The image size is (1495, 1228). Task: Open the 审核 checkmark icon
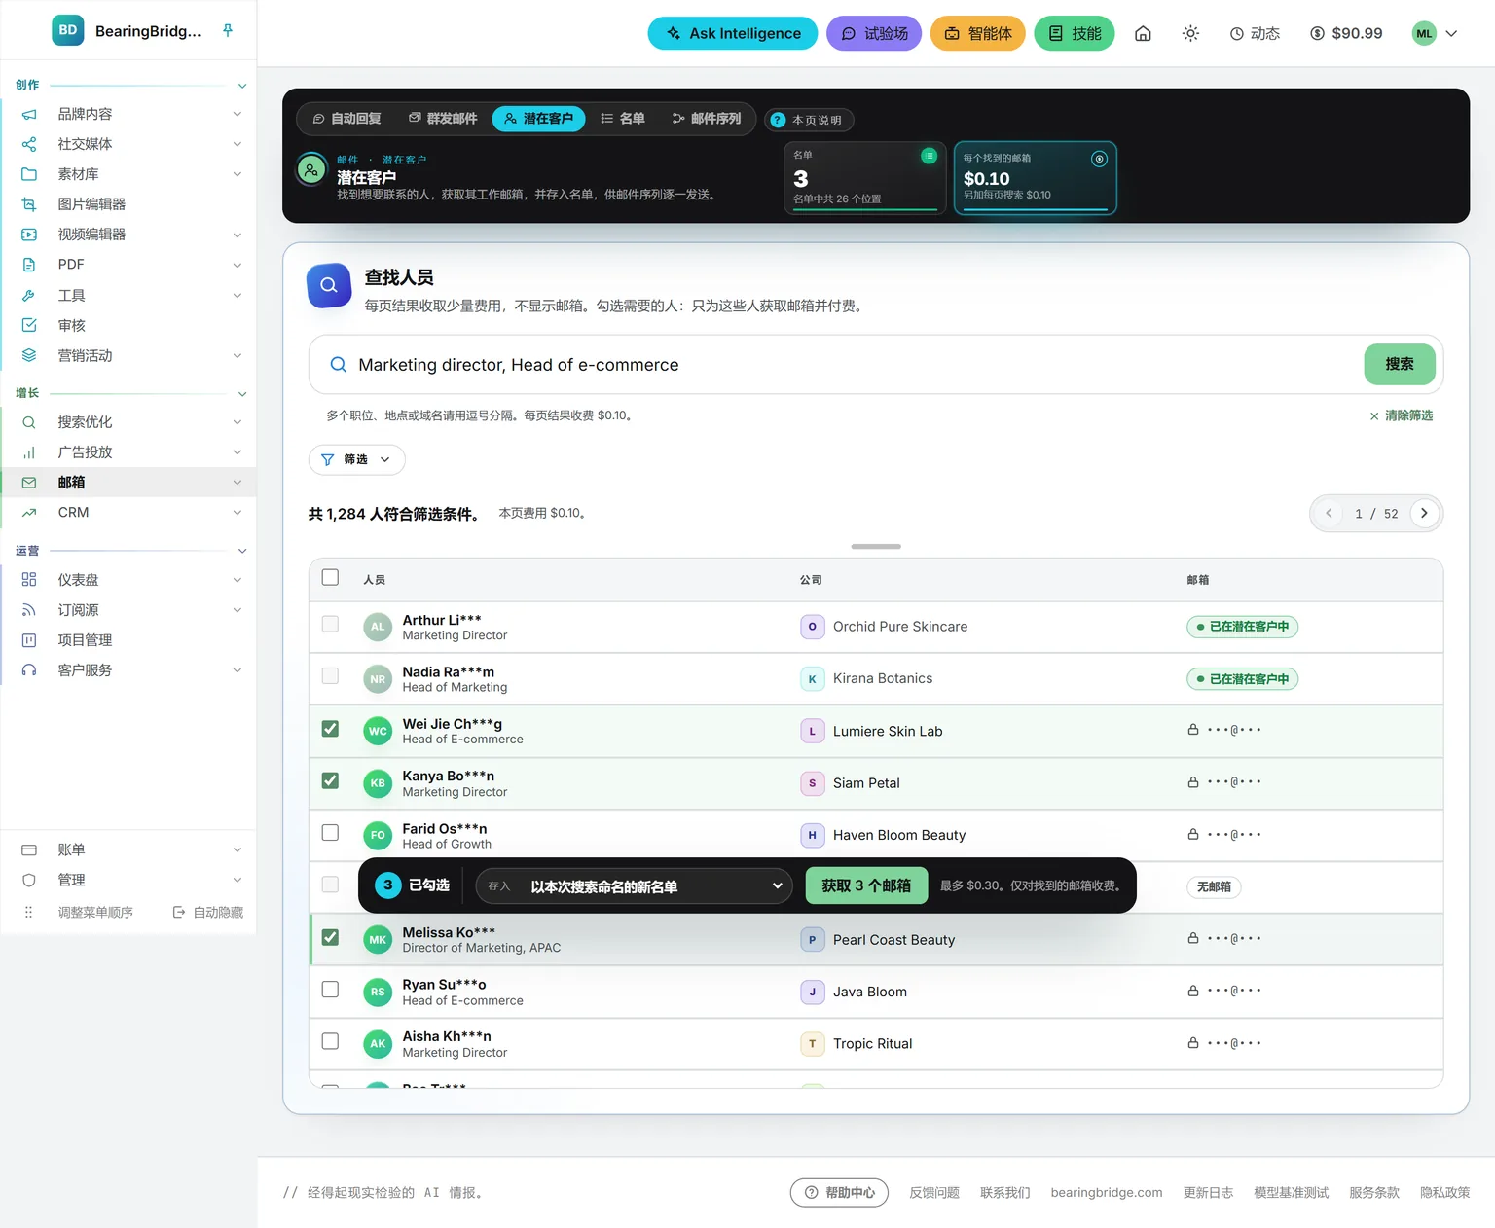pos(29,325)
